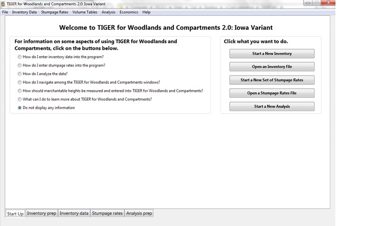
Task: Choose 'Do not display any information' option
Action: click(x=20, y=108)
